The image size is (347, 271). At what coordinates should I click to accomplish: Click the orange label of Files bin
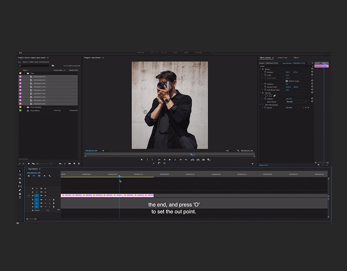[x=20, y=73]
